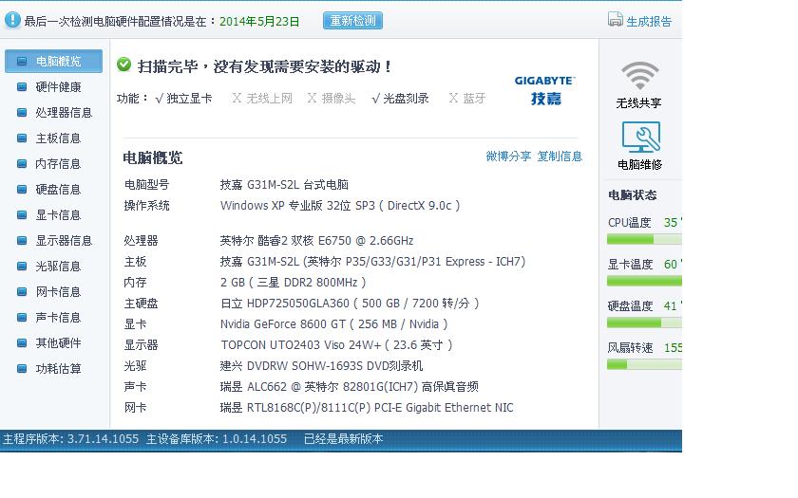The width and height of the screenshot is (798, 498).
Task: Click the icon beside 其他硬件
Action: click(22, 343)
